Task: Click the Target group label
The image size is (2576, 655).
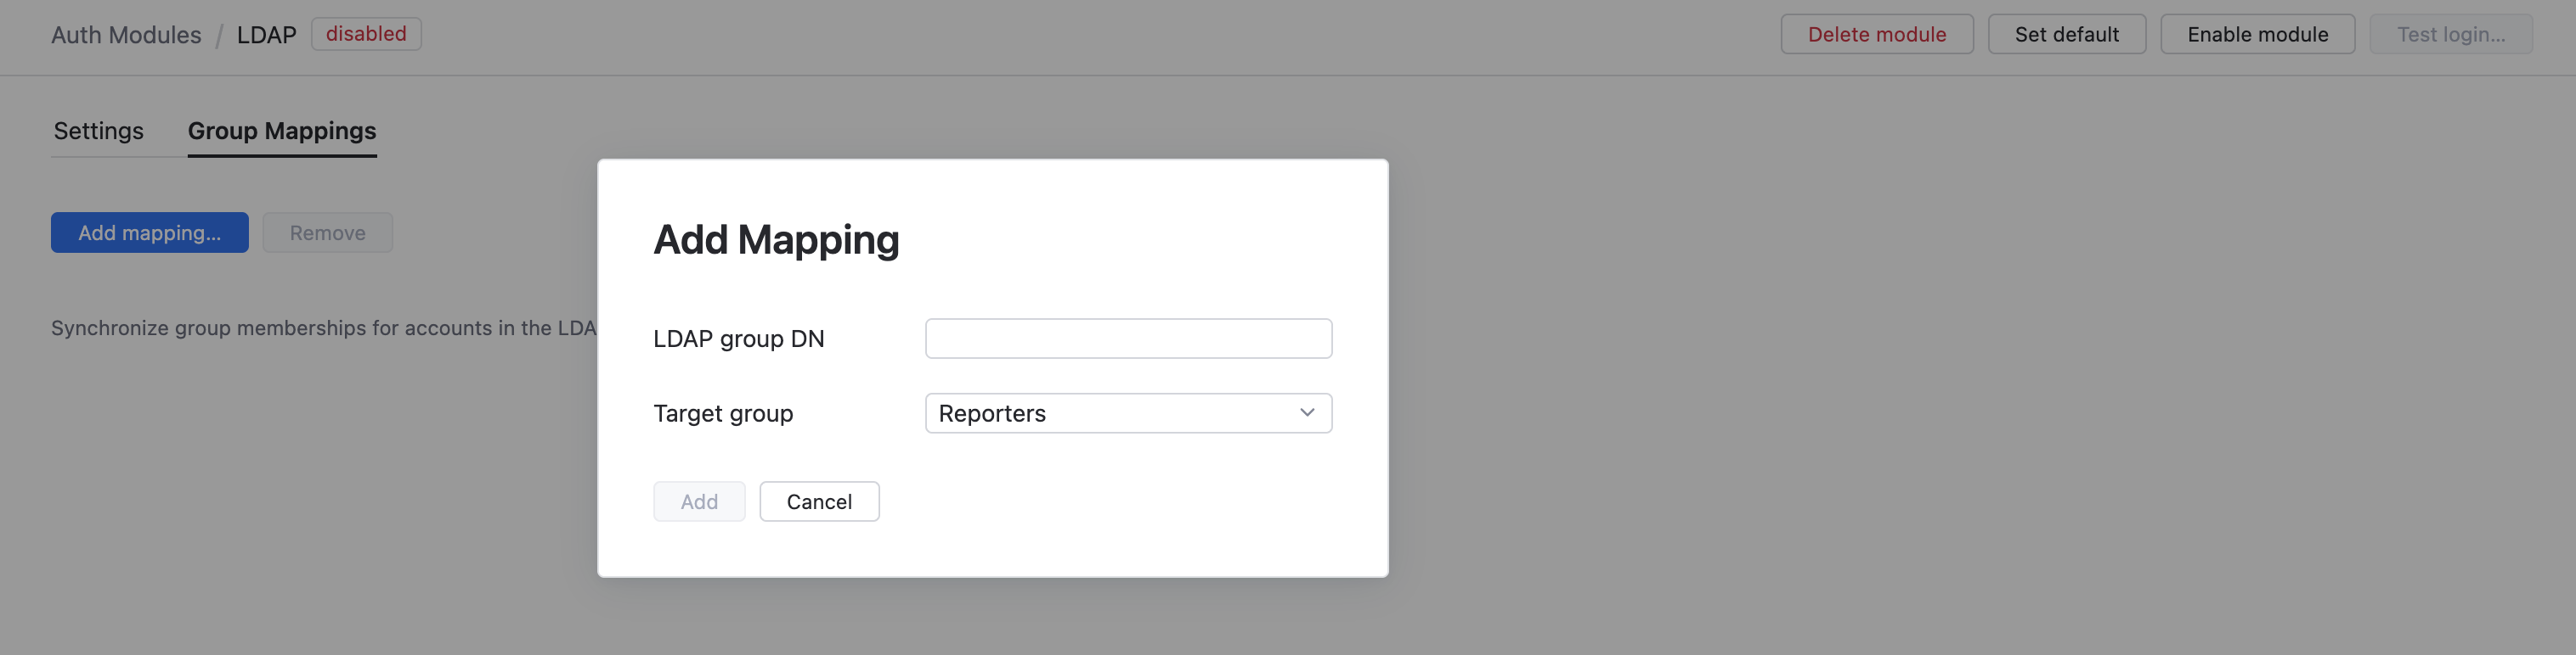Action: tap(722, 413)
